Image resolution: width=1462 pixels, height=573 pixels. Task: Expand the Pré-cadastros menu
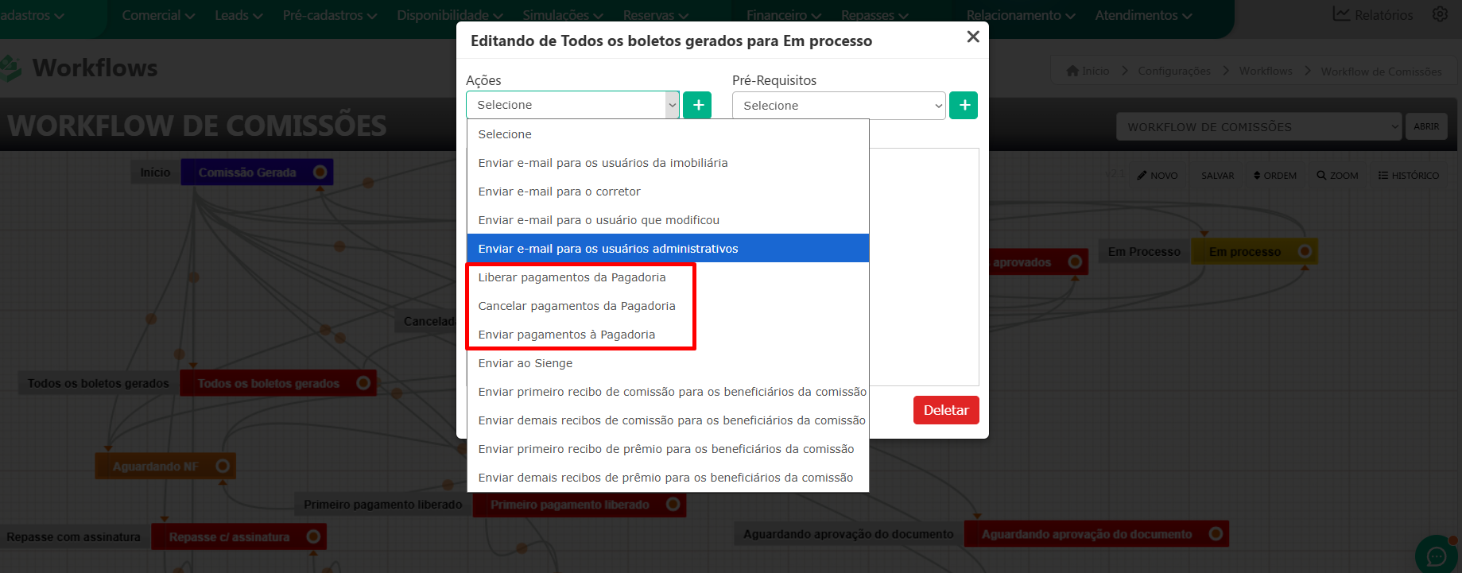click(330, 15)
